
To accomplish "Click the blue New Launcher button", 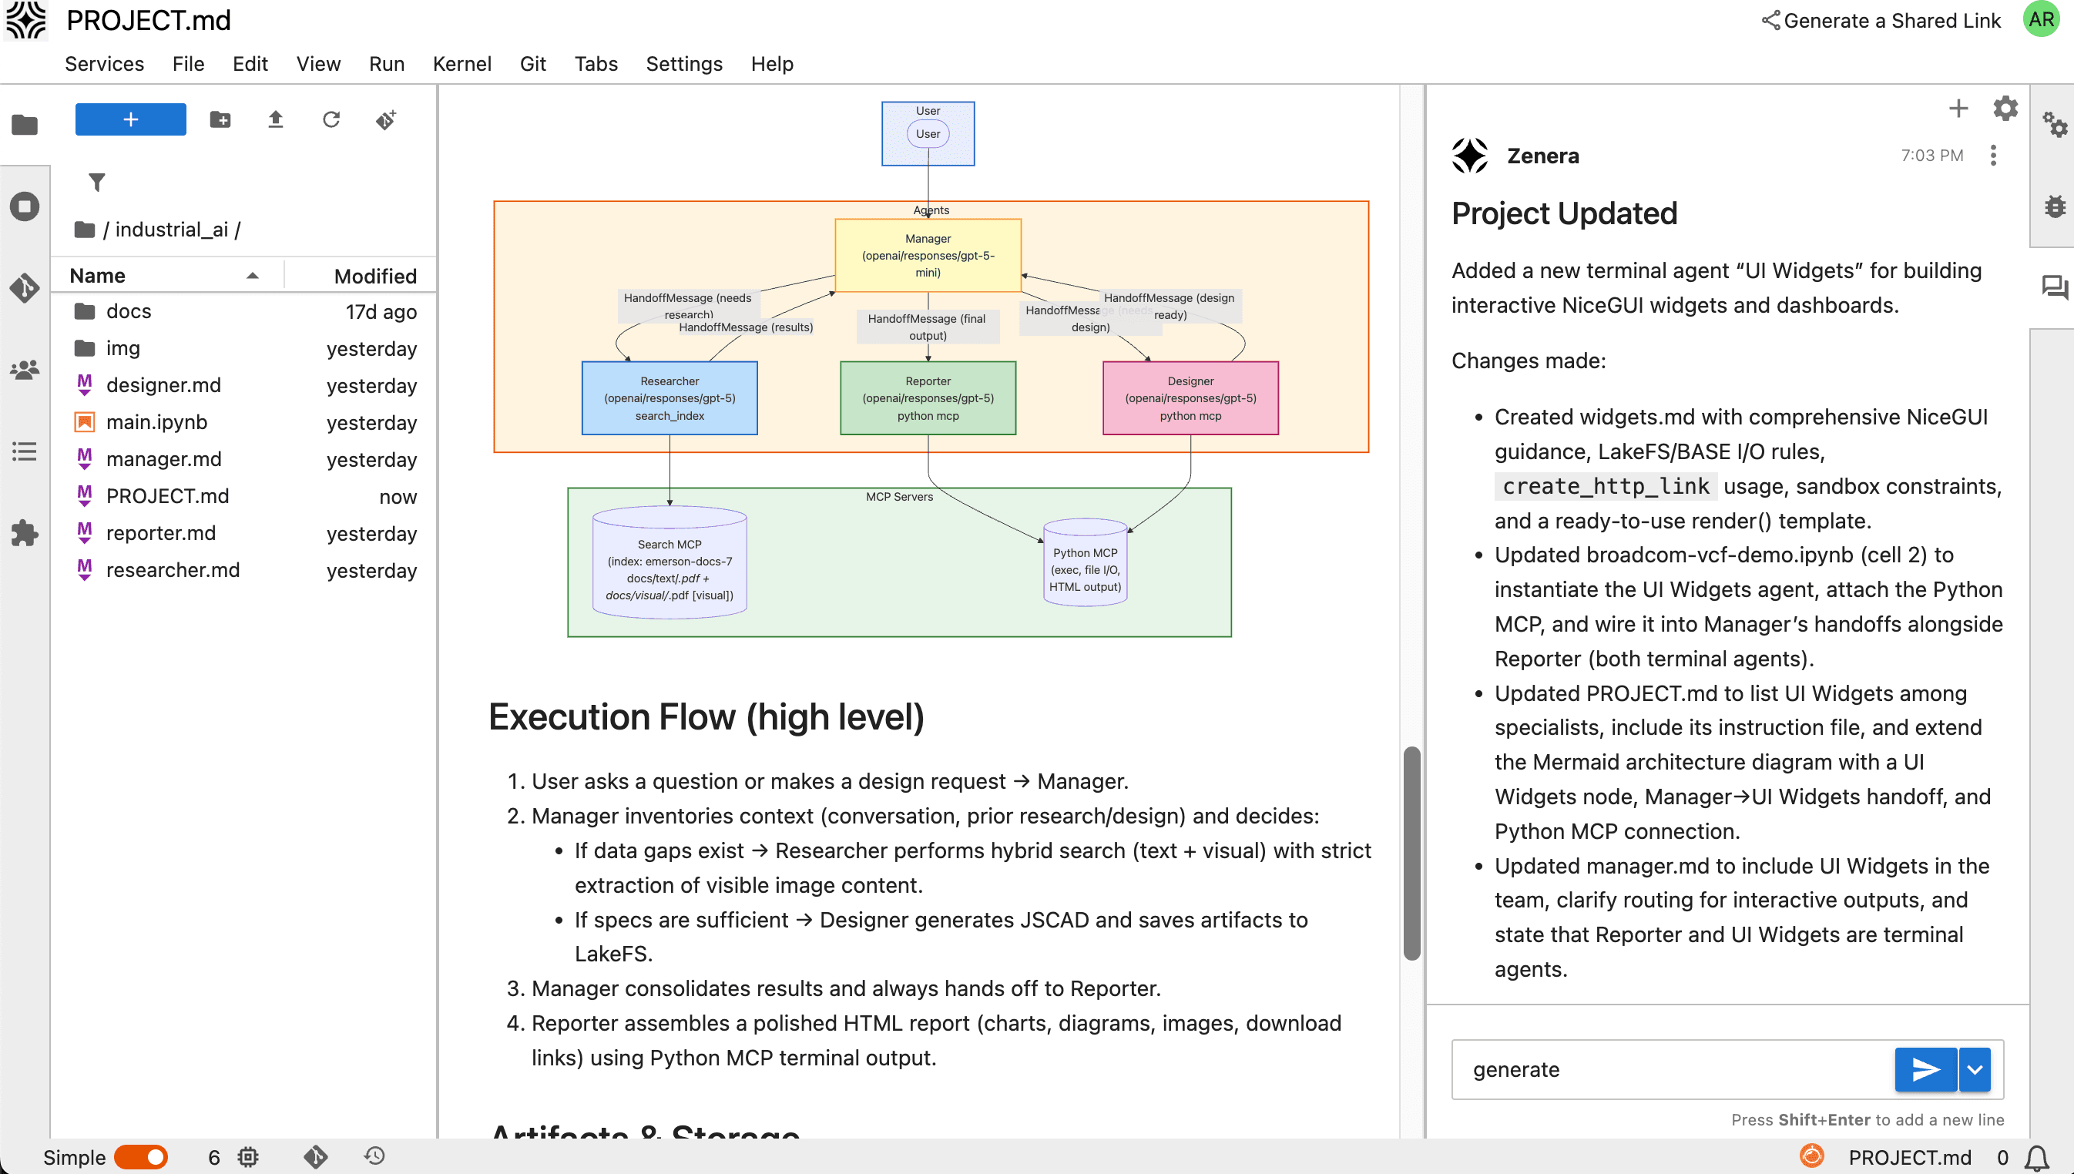I will (x=130, y=119).
